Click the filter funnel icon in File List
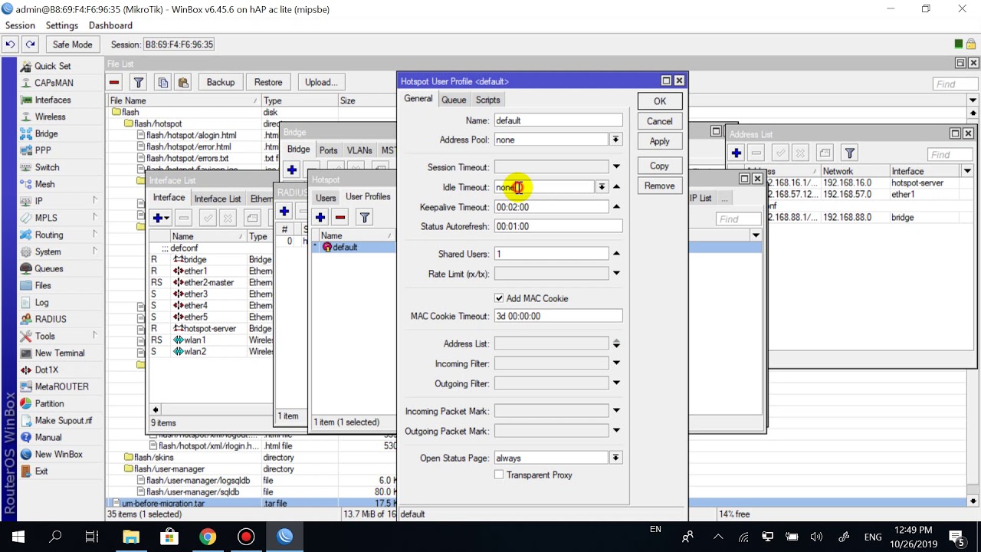This screenshot has width=981, height=552. click(x=139, y=82)
